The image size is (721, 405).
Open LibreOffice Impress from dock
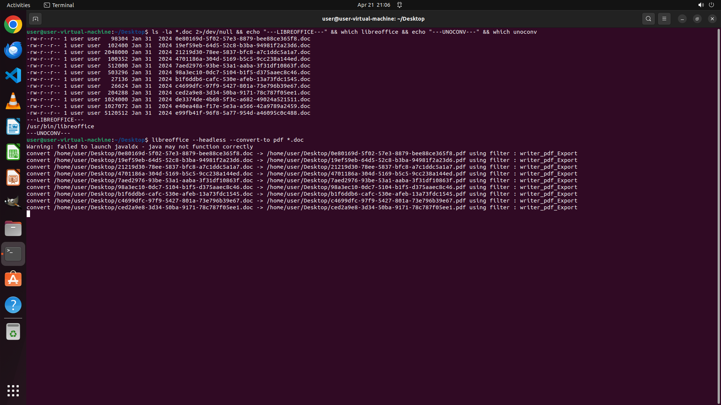click(13, 177)
